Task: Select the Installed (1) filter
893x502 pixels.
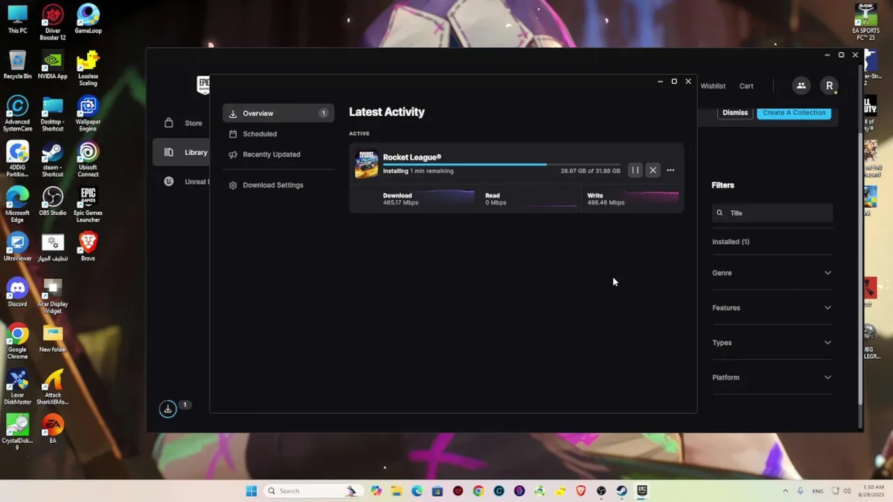Action: click(x=730, y=242)
